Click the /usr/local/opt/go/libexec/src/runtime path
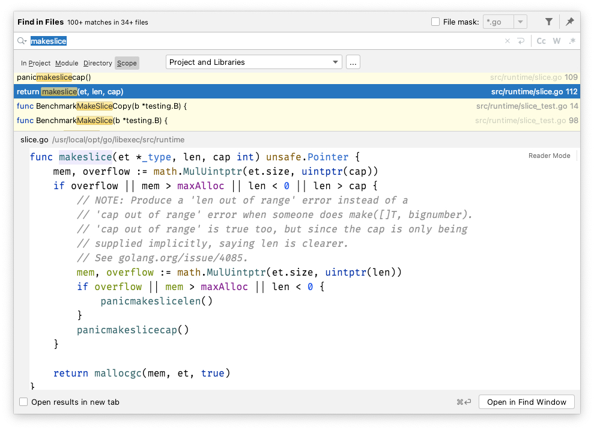Image resolution: width=594 pixels, height=430 pixels. 118,140
